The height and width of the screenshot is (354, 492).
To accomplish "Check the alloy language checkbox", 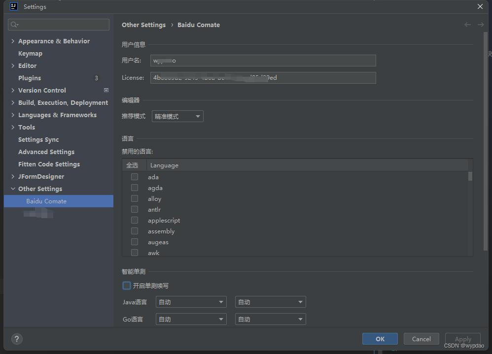I will point(134,198).
